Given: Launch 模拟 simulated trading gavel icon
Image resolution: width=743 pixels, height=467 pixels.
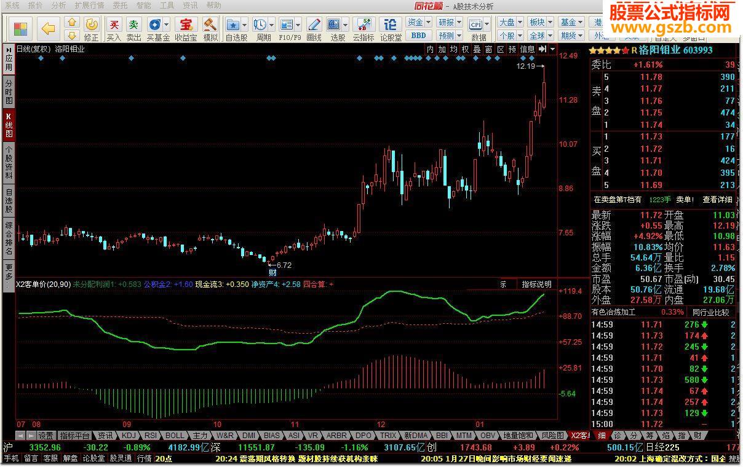Looking at the screenshot, I should tap(210, 24).
